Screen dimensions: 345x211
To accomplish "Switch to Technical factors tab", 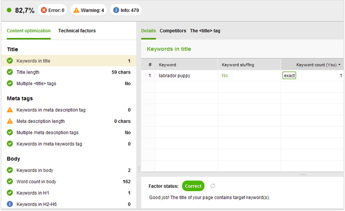I will (77, 31).
